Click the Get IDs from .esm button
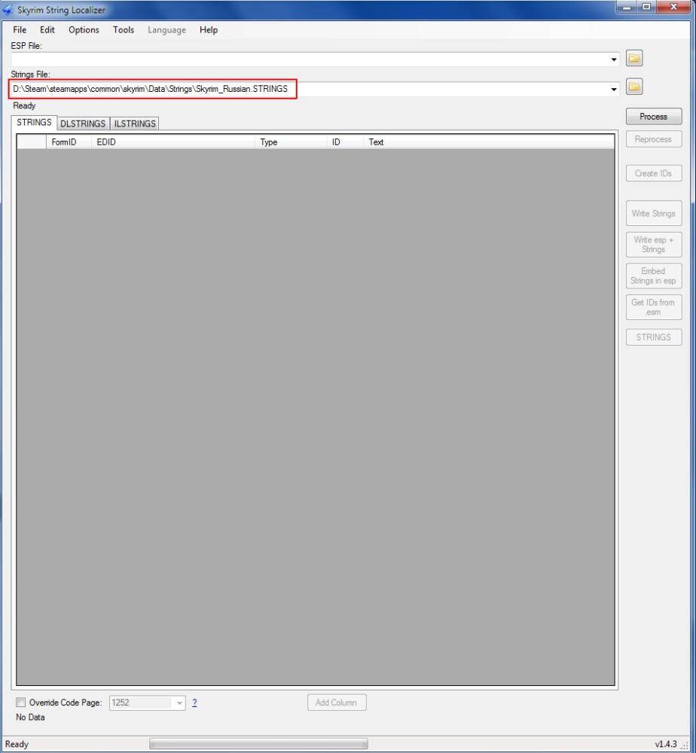This screenshot has height=753, width=696. click(x=653, y=307)
